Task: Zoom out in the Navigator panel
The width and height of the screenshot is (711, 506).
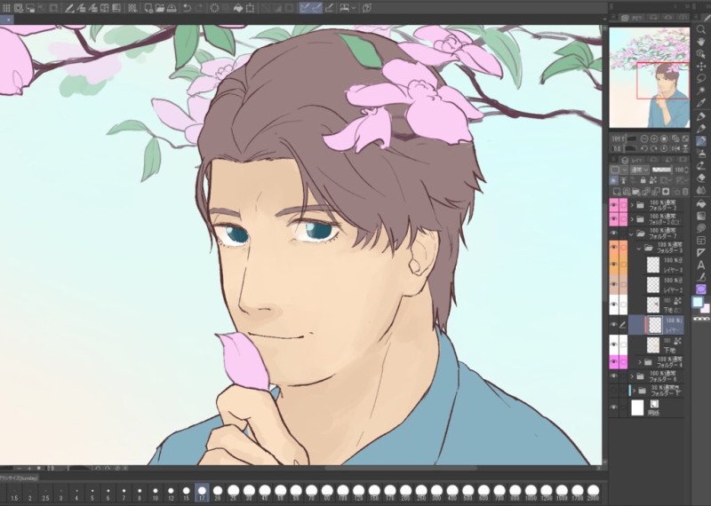Action: coord(643,138)
